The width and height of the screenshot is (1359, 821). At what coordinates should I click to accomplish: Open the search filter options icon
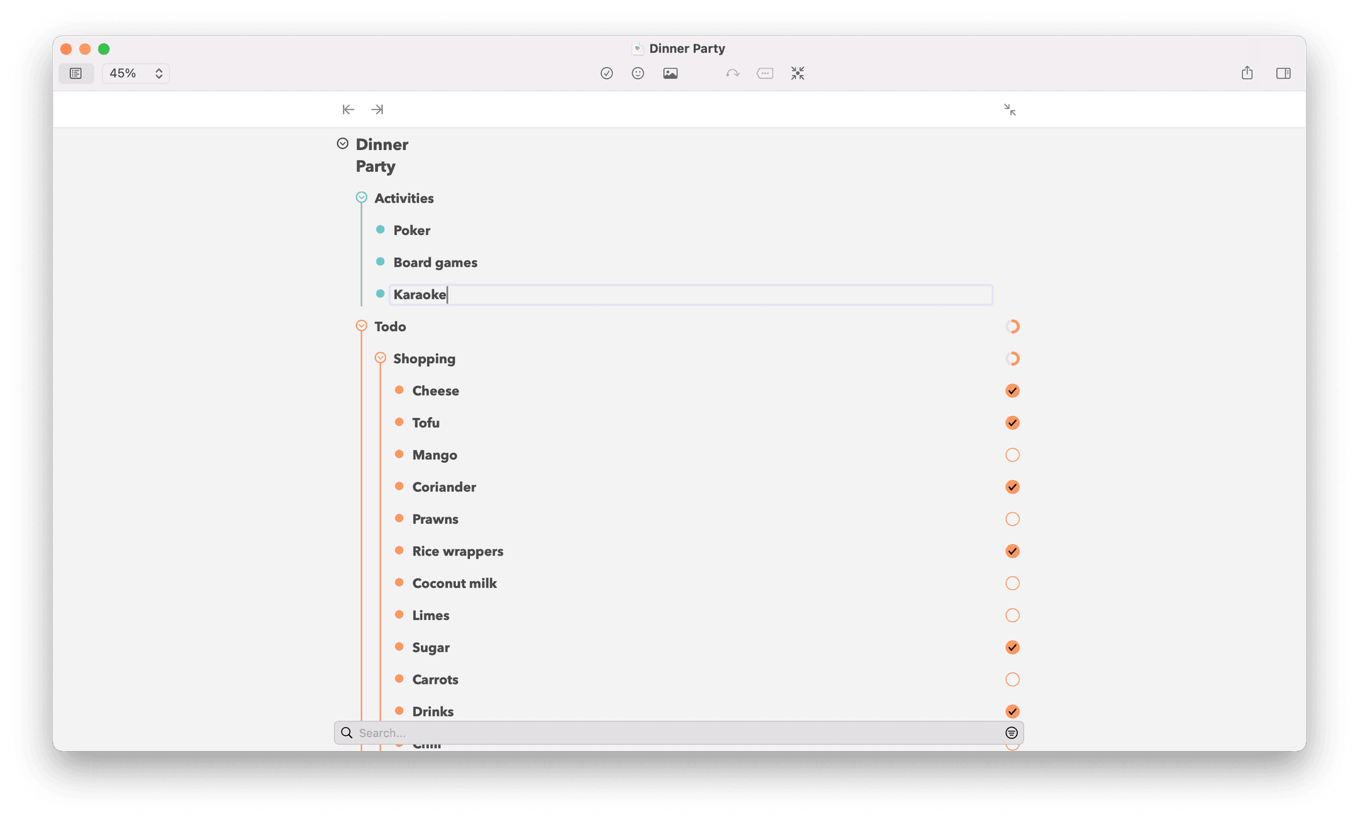click(1011, 733)
